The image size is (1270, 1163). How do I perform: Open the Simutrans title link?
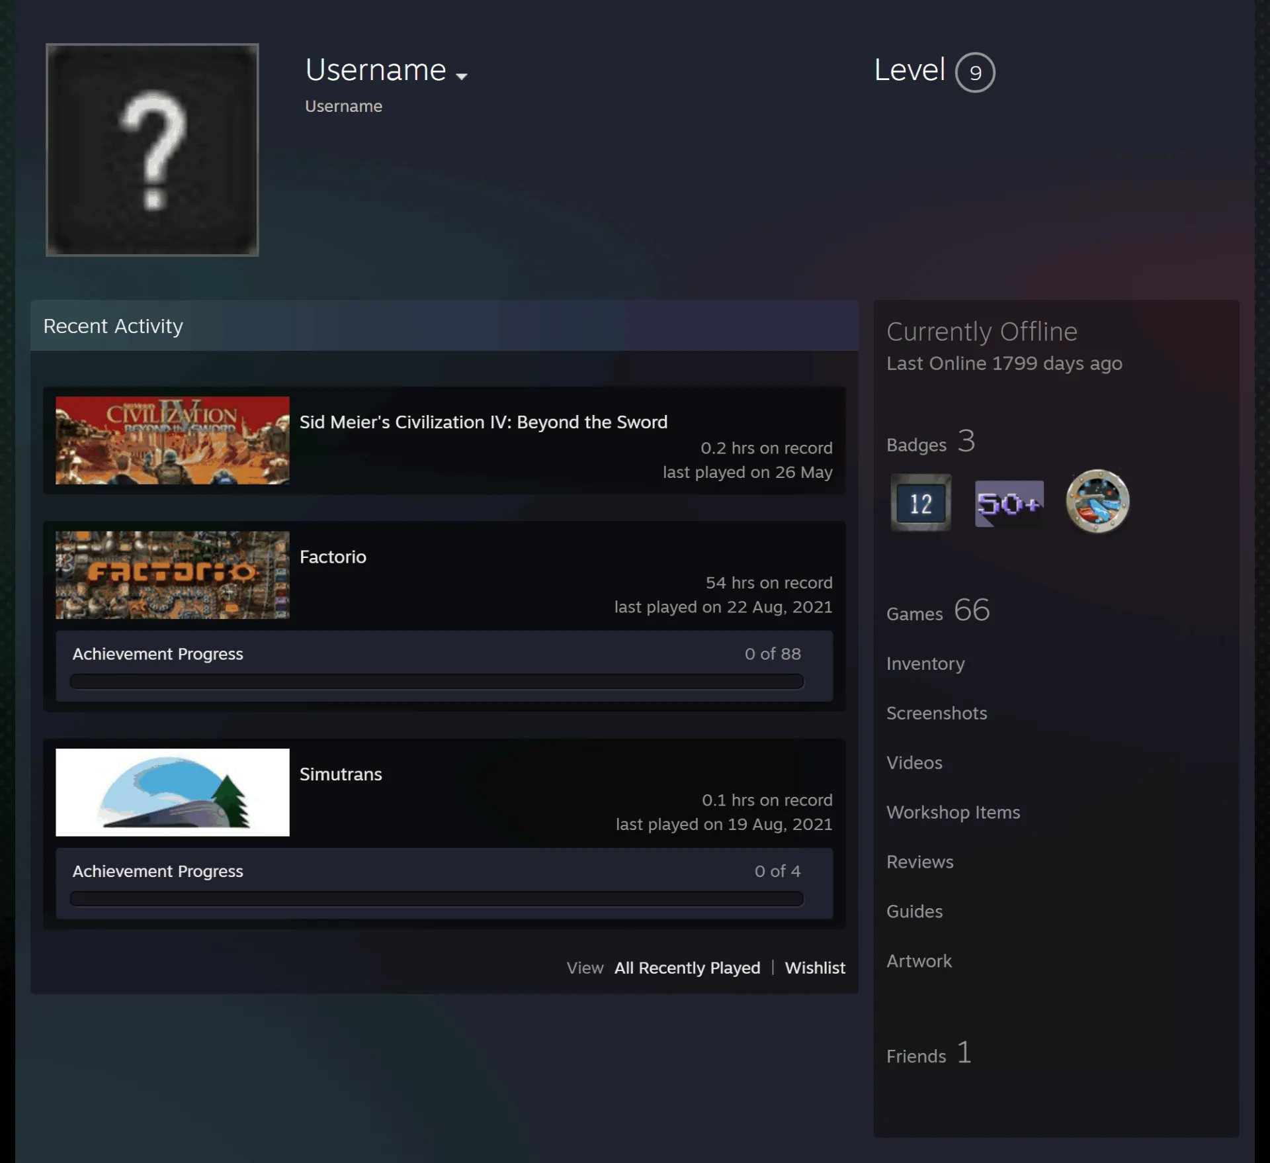point(341,774)
